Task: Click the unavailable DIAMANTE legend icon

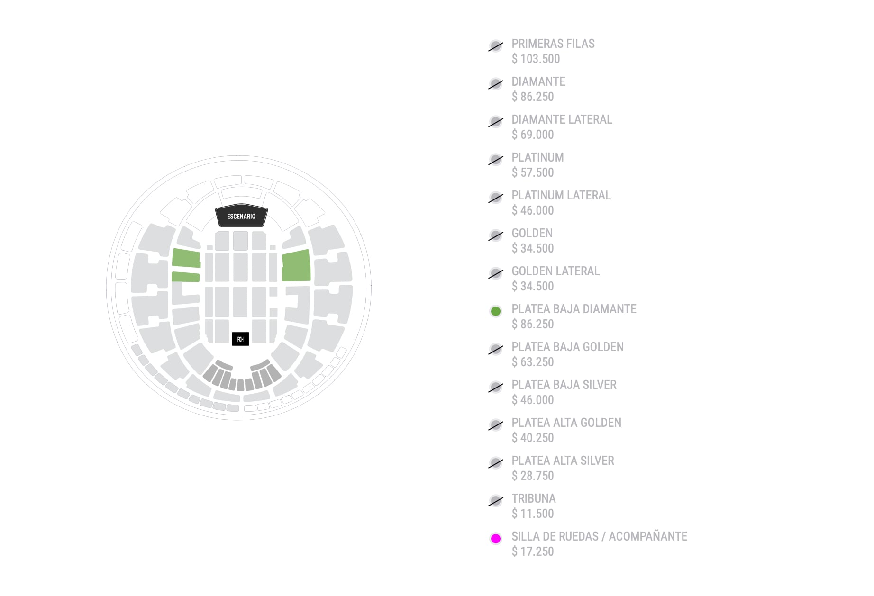Action: [496, 84]
